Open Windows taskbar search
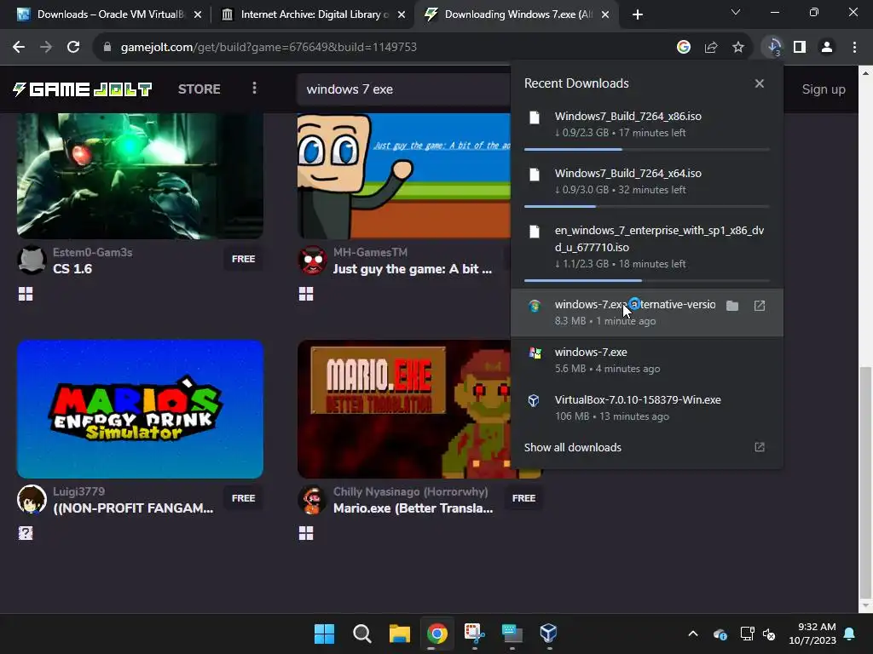This screenshot has width=873, height=654. 361,634
